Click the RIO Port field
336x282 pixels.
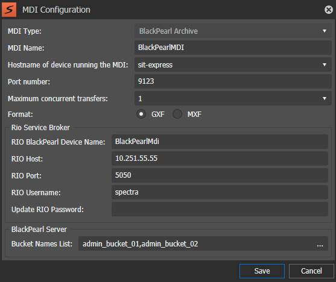pos(220,175)
